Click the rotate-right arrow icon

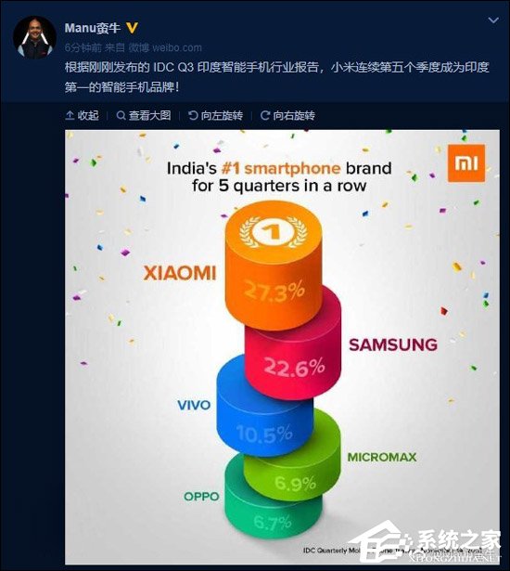coord(265,115)
